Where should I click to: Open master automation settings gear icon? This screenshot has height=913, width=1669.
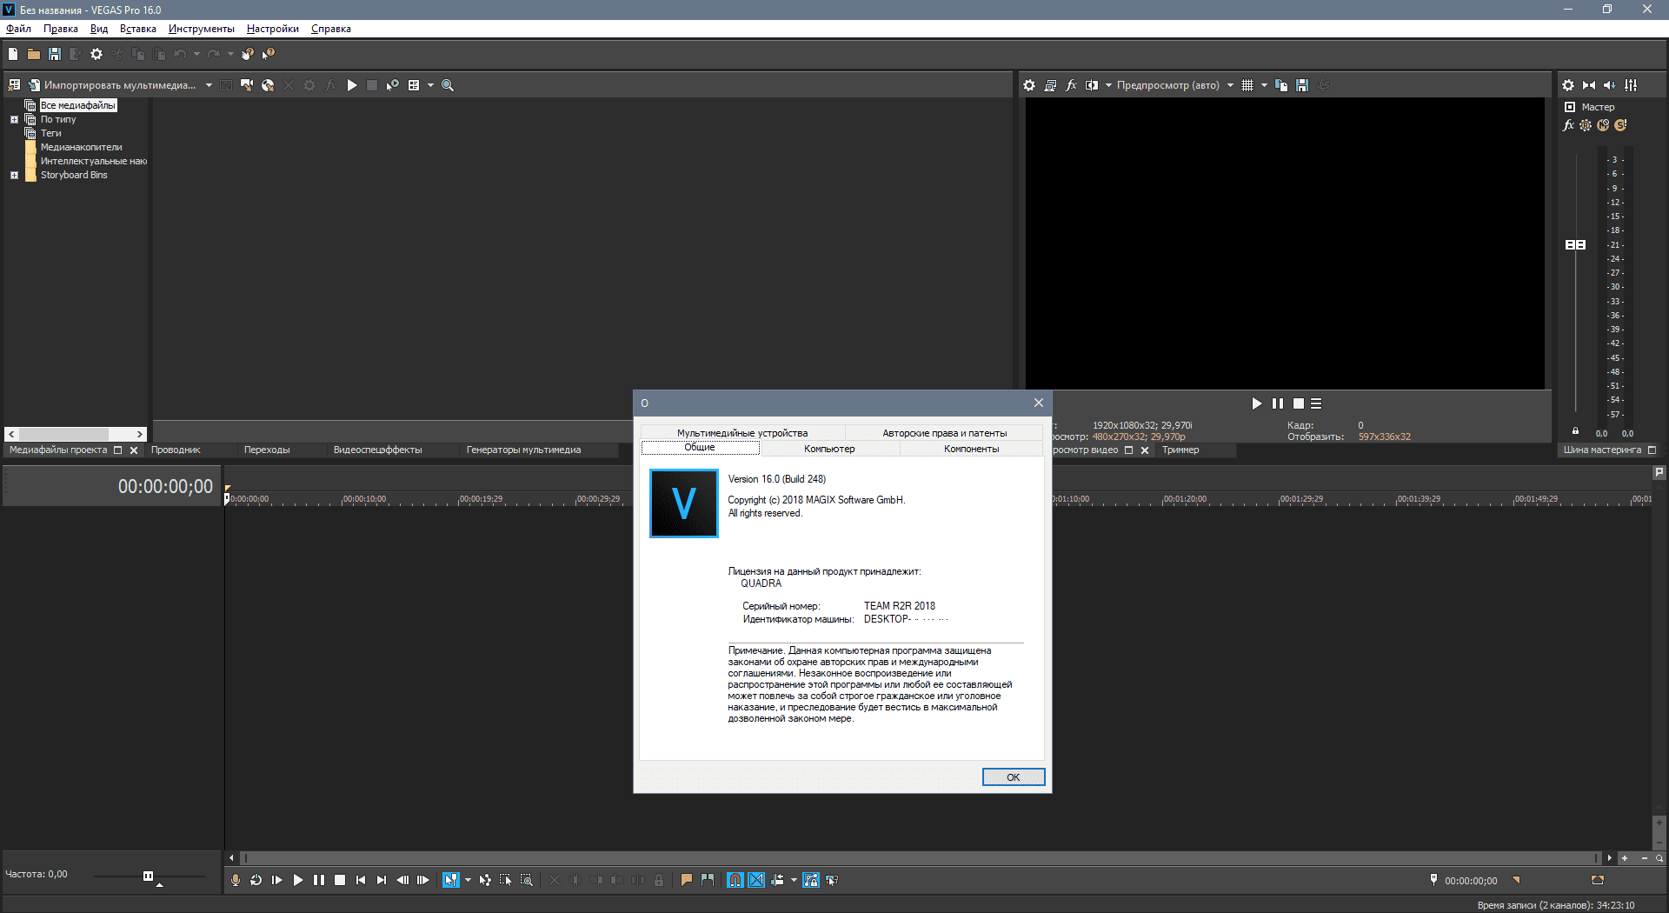pos(1586,125)
